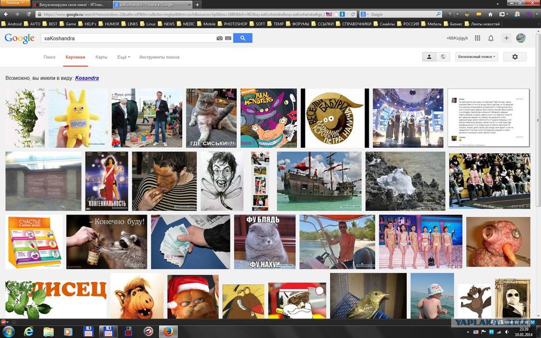Open the raccoon Конечно буду image
Viewport: 541px width, 338px height.
point(107,242)
